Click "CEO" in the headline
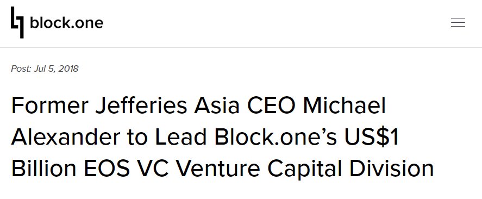This screenshot has height=199, width=482. tap(271, 105)
